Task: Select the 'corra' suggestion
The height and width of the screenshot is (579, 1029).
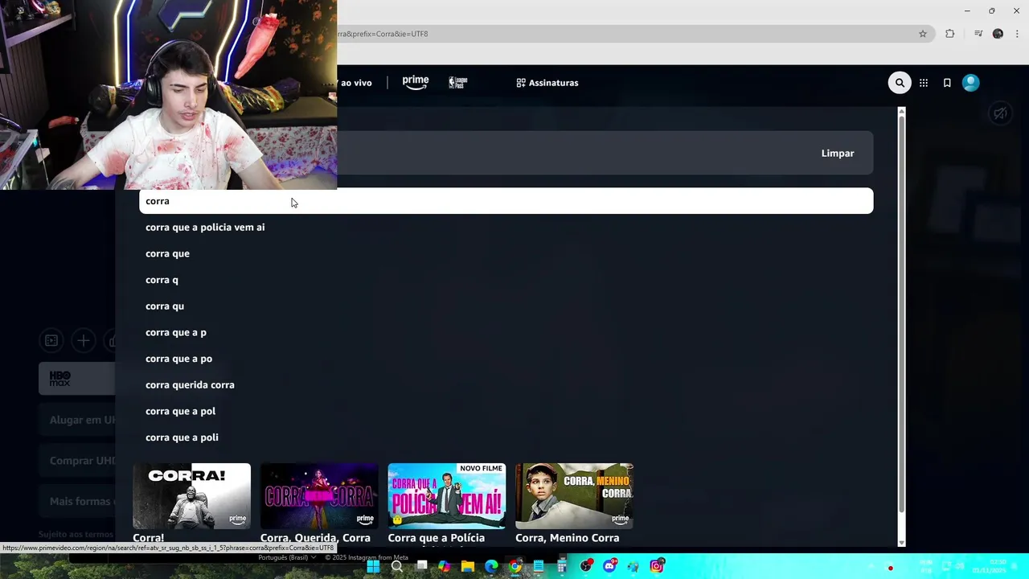Action: (506, 201)
